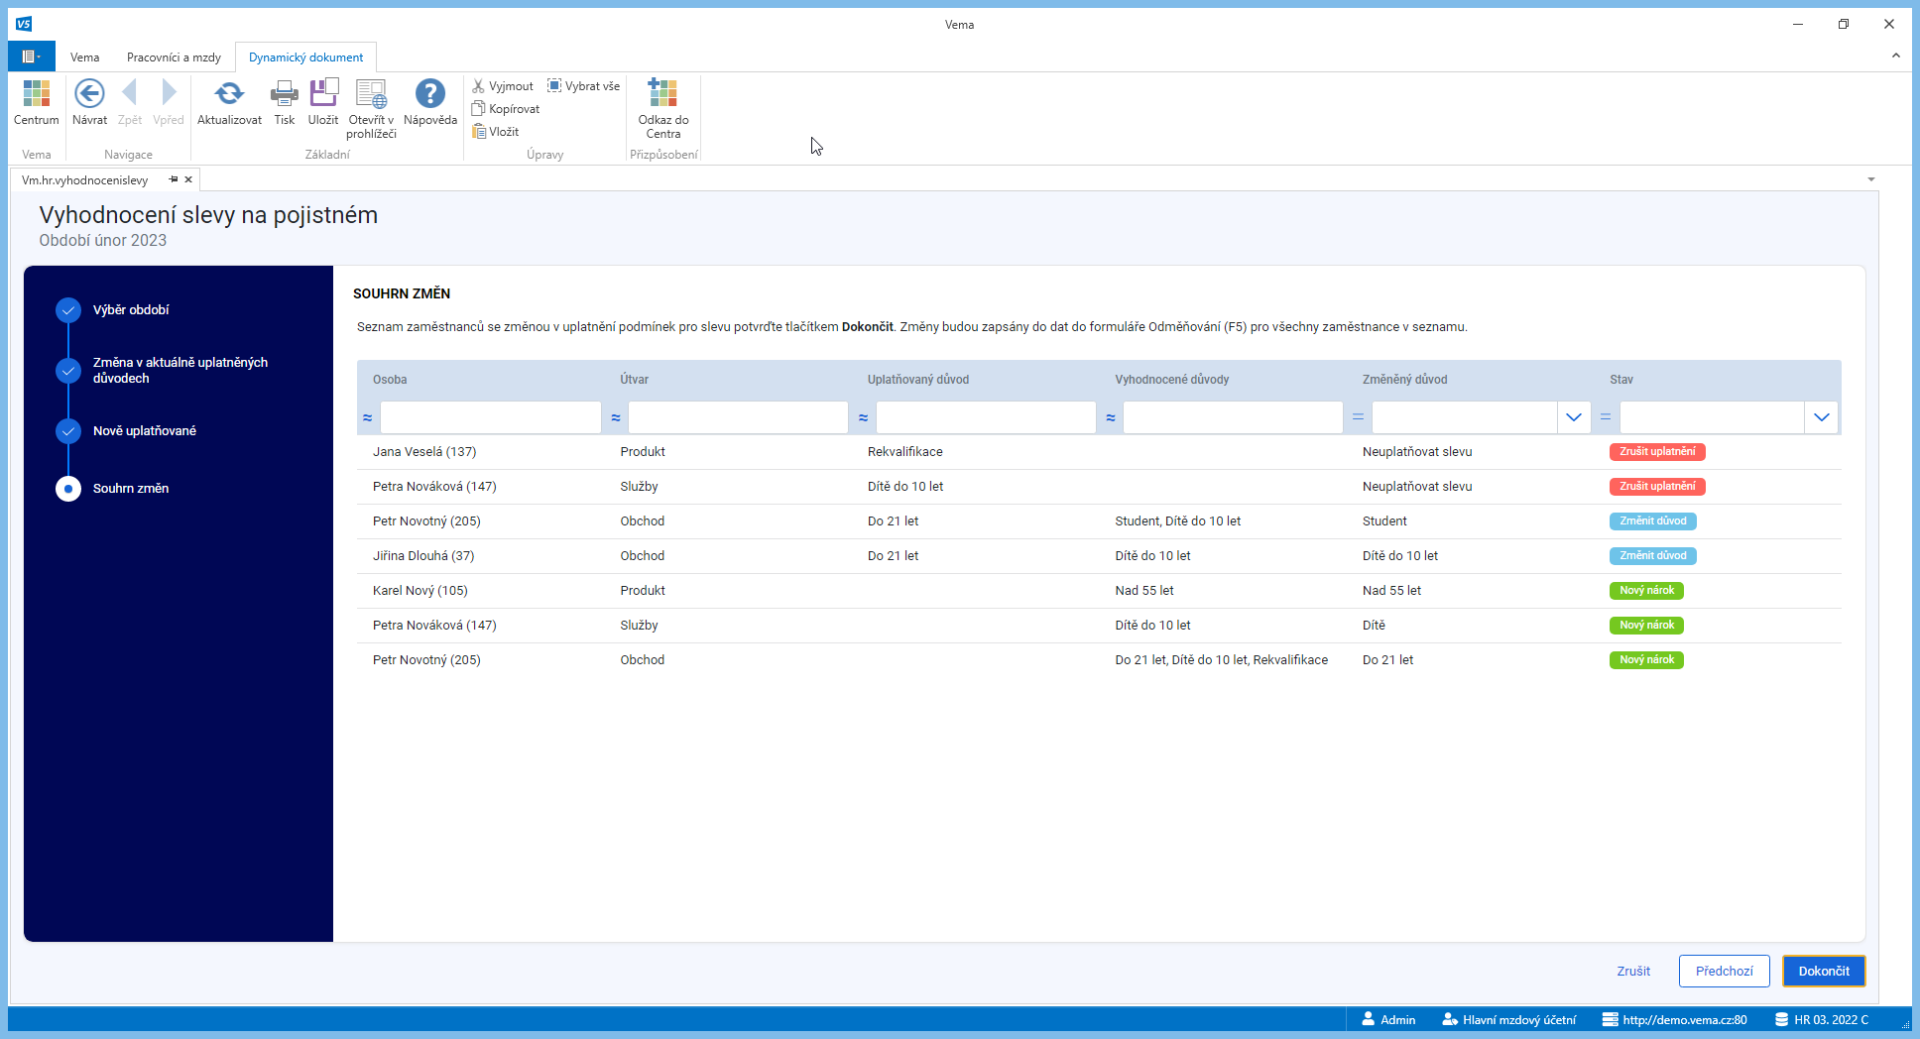The height and width of the screenshot is (1039, 1920).
Task: Pin the Vm.hr.vyhodnocenislevy tab
Action: 174,179
